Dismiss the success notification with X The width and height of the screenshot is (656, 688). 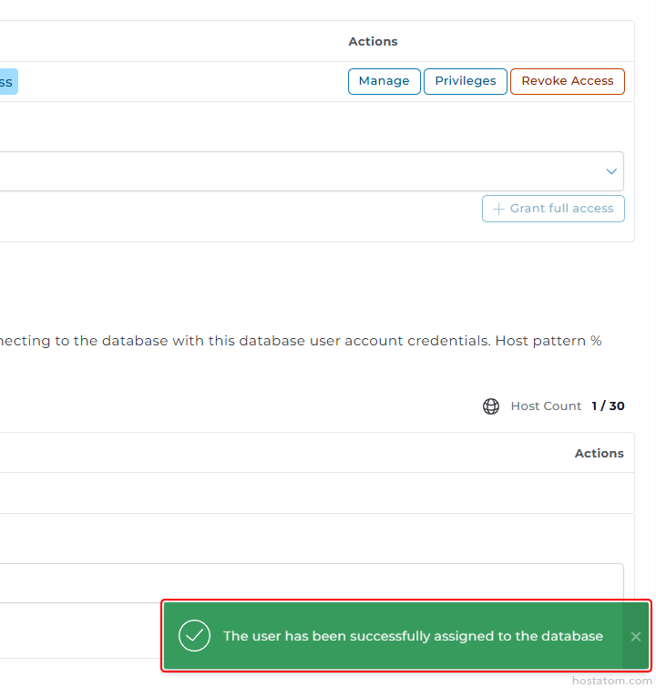tap(635, 636)
